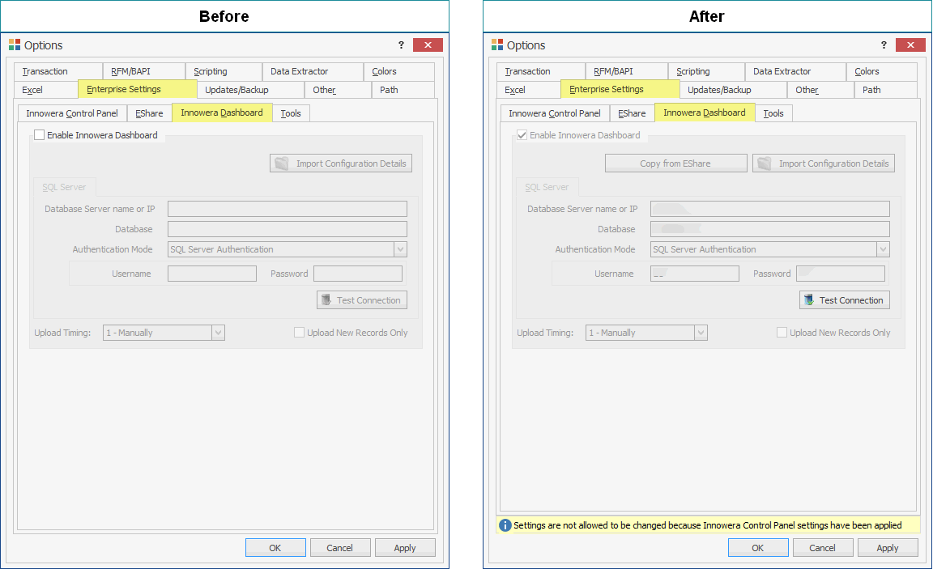This screenshot has width=933, height=569.
Task: Open the Help question mark icon in Before dialog
Action: tap(400, 45)
